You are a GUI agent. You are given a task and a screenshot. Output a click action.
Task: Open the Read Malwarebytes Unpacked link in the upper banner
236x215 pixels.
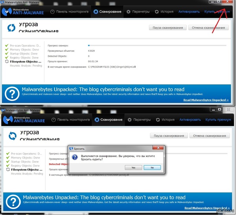pos(206,100)
